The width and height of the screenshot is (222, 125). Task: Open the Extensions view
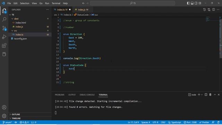(x=4, y=45)
